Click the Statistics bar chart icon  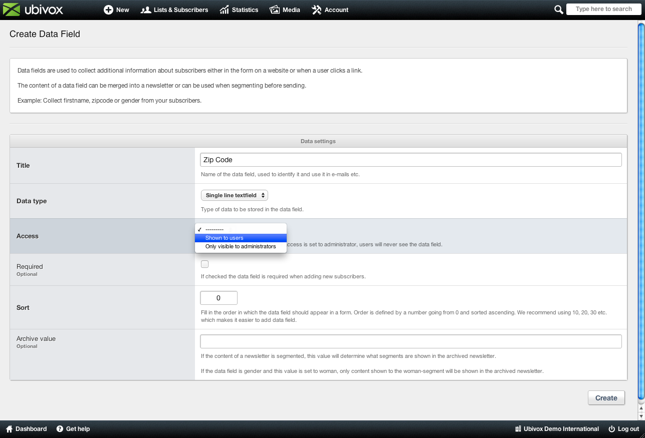pyautogui.click(x=225, y=10)
